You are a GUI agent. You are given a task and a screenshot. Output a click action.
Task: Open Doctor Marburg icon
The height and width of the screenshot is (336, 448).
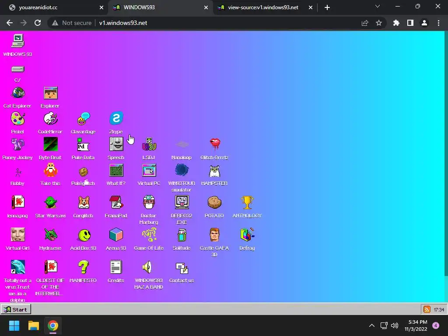click(149, 202)
